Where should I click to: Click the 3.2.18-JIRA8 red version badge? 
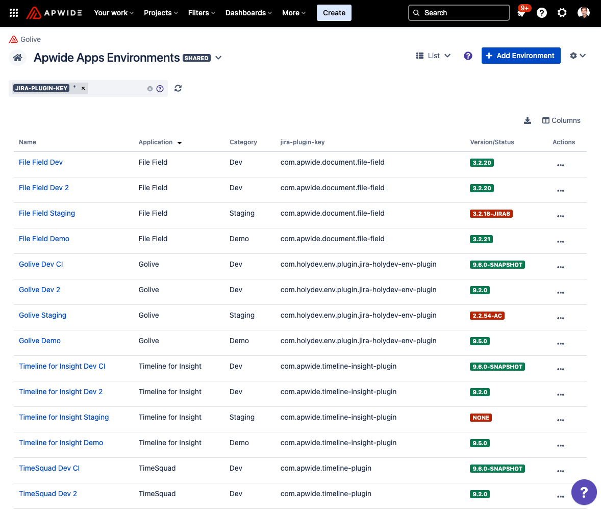point(491,214)
